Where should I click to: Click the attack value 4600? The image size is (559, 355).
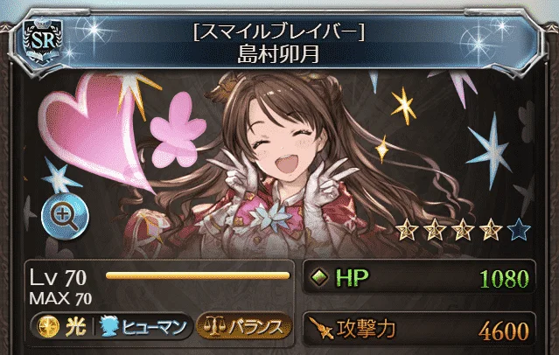(x=503, y=331)
